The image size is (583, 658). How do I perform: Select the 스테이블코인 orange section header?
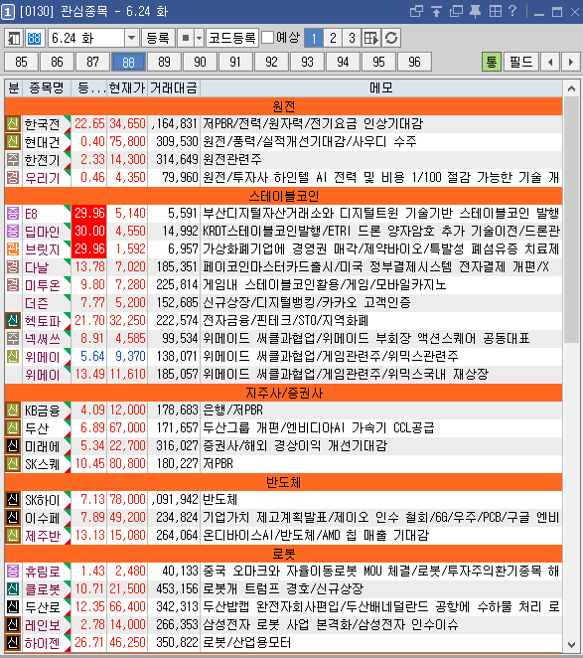[283, 196]
